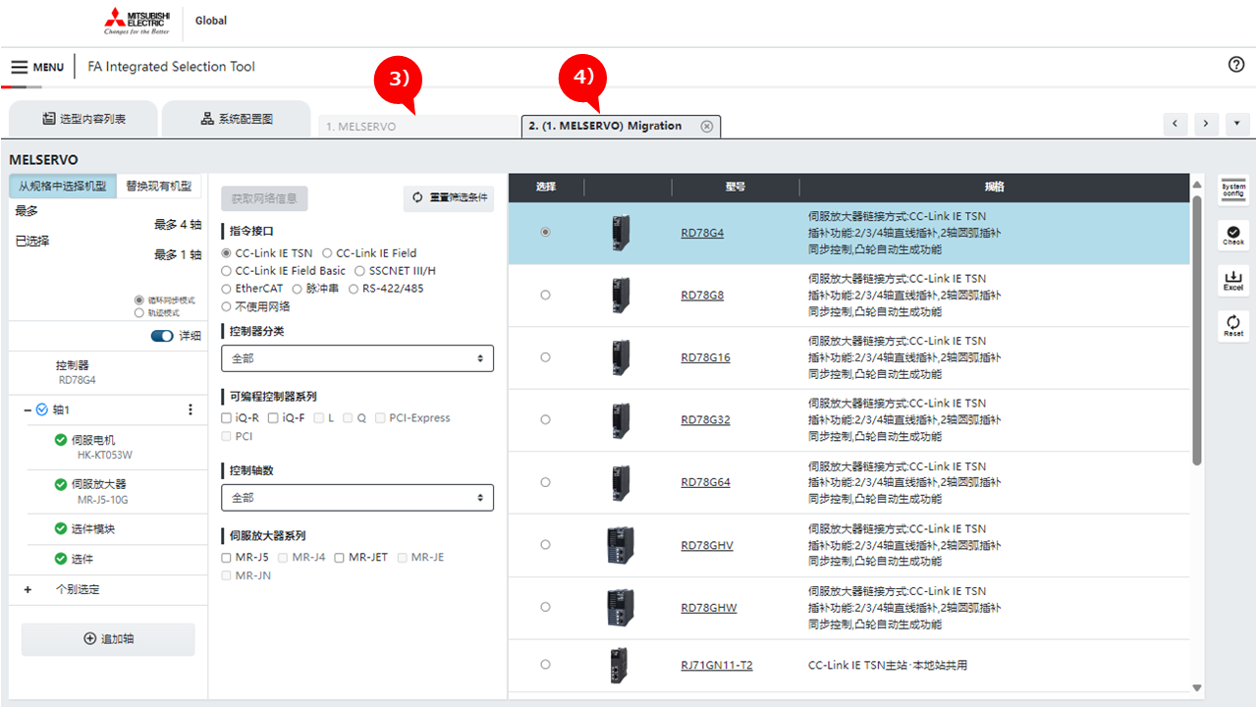Open the hamburger MENU icon
The height and width of the screenshot is (707, 1257).
(x=20, y=67)
